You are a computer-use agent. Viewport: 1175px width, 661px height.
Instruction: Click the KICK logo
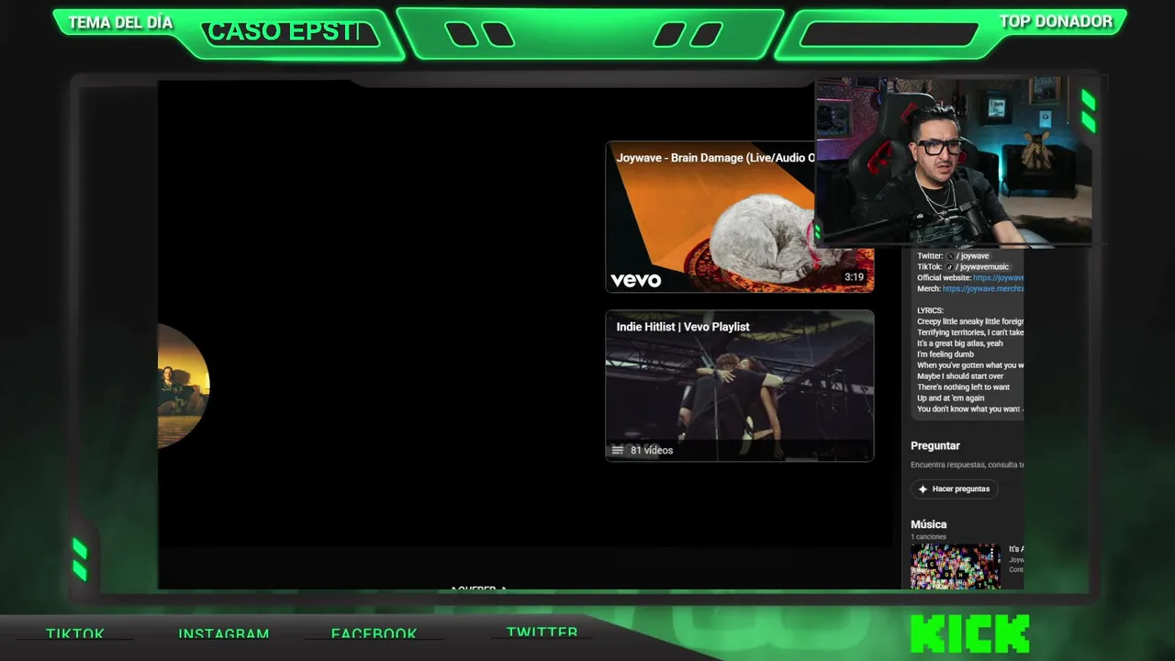[x=970, y=635]
